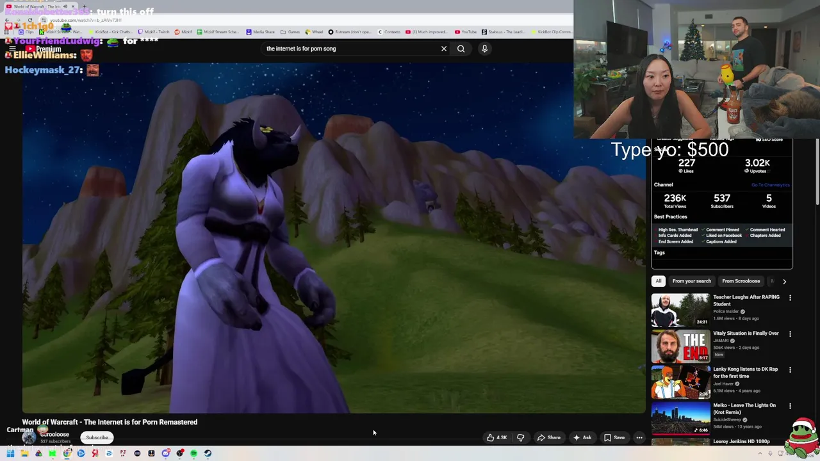The width and height of the screenshot is (820, 461).
Task: Open Discord from the taskbar
Action: click(165, 453)
